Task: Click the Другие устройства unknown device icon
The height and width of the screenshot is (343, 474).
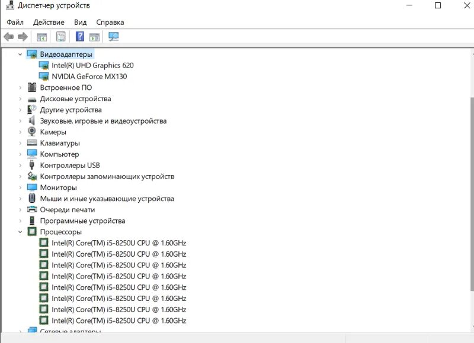Action: pos(32,109)
